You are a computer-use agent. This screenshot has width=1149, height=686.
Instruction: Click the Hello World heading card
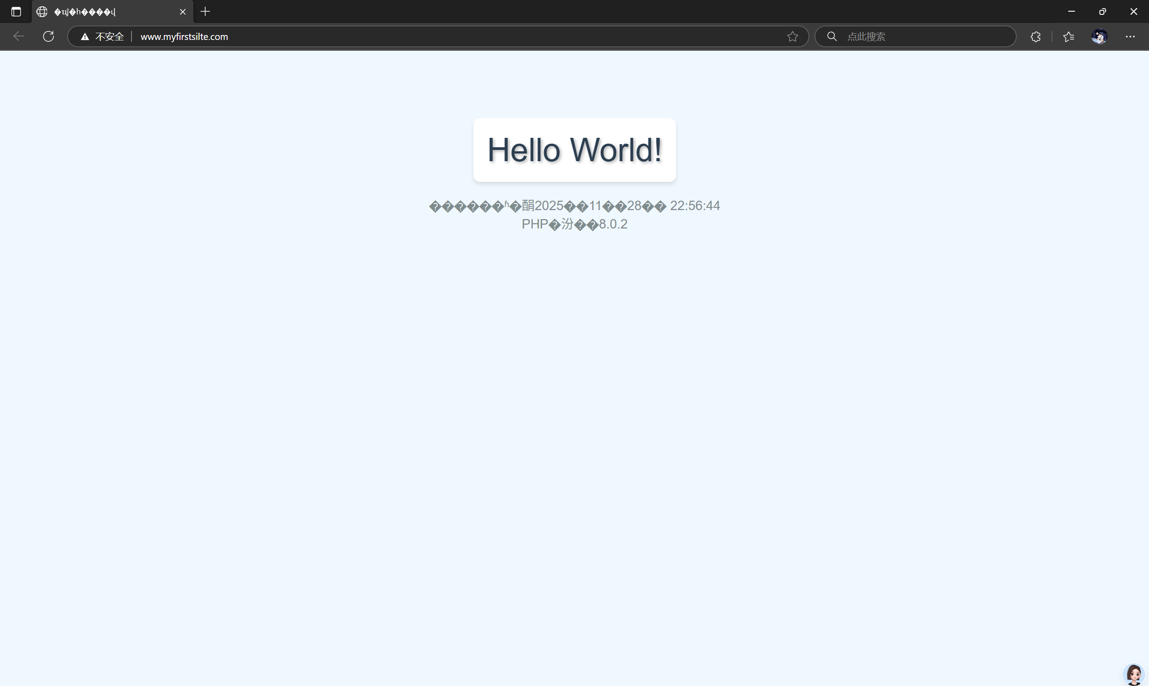point(574,150)
